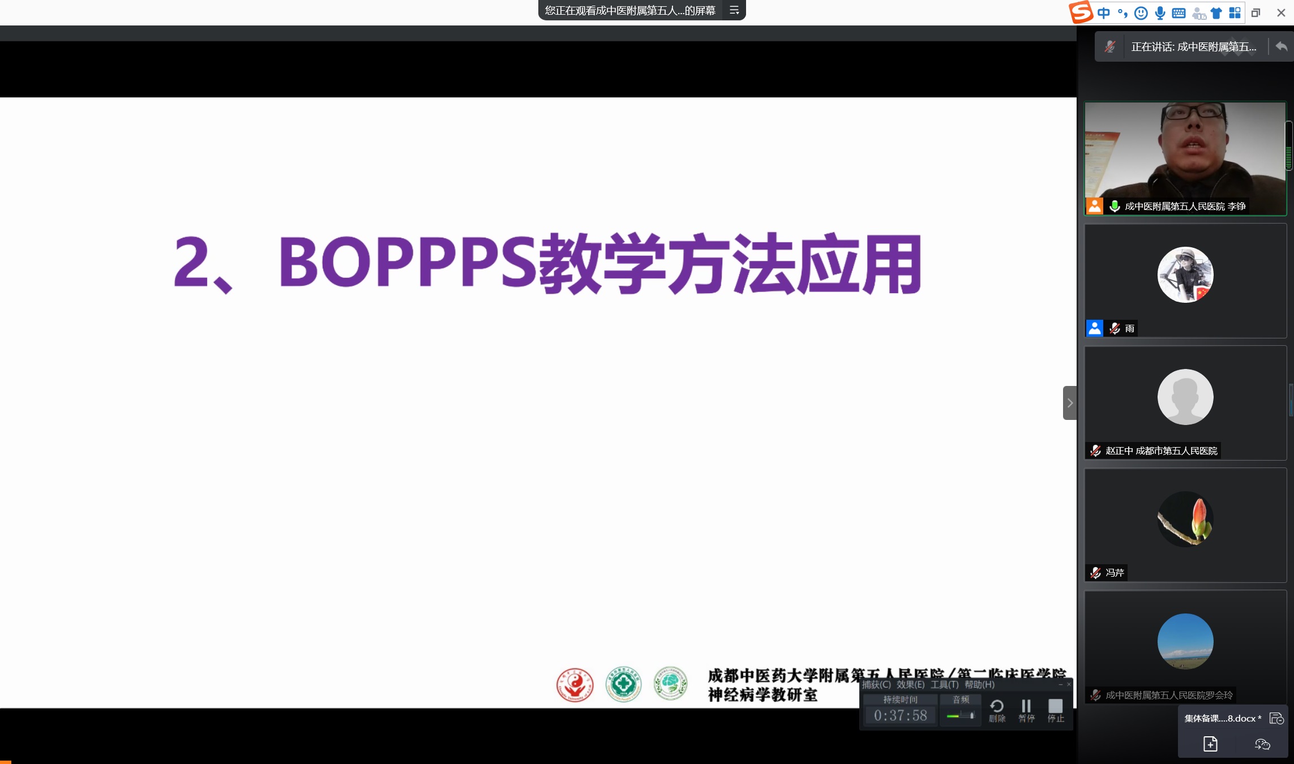Viewport: 1294px width, 764px height.
Task: Click the Sogou input method logo
Action: (x=1081, y=12)
